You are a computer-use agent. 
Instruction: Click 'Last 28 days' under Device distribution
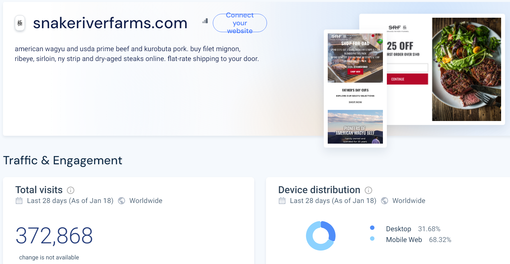coord(333,201)
